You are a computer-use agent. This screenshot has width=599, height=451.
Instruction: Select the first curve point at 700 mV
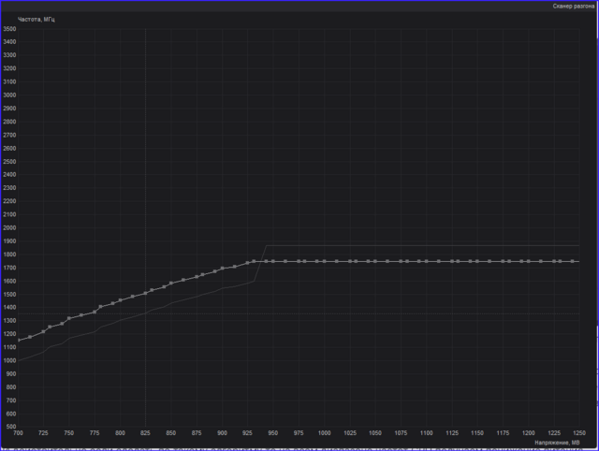(19, 340)
